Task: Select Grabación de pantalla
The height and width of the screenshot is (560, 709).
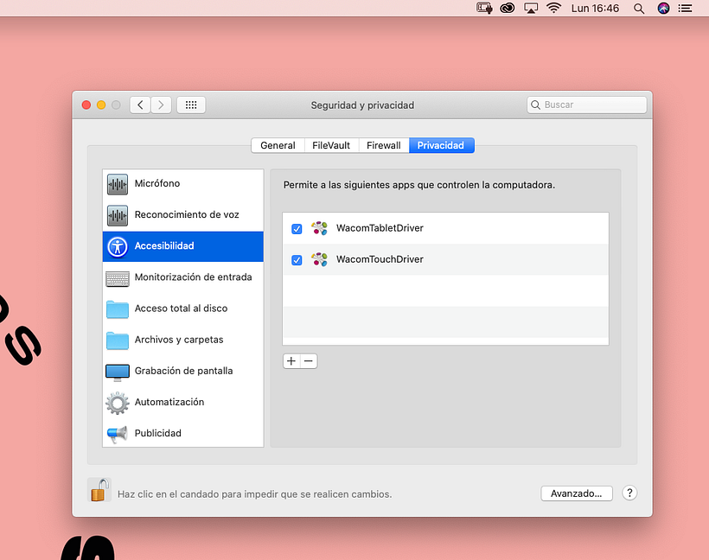Action: click(183, 371)
